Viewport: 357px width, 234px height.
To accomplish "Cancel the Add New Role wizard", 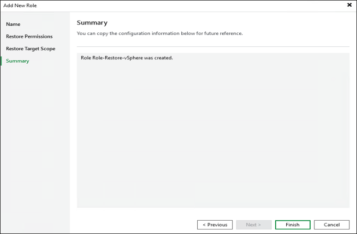I will 332,225.
